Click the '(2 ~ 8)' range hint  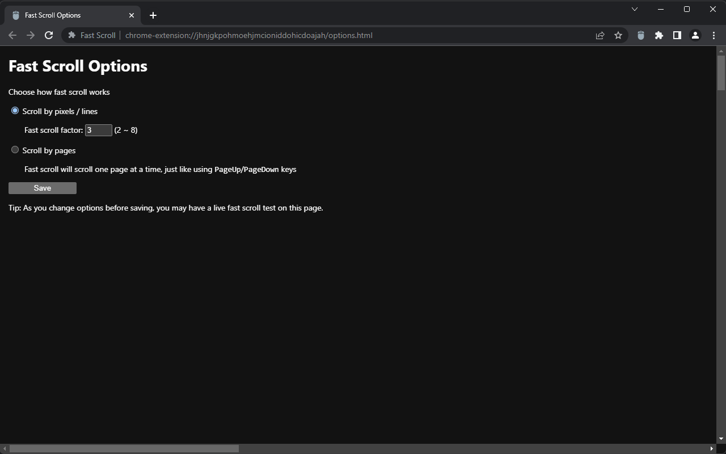pos(126,130)
